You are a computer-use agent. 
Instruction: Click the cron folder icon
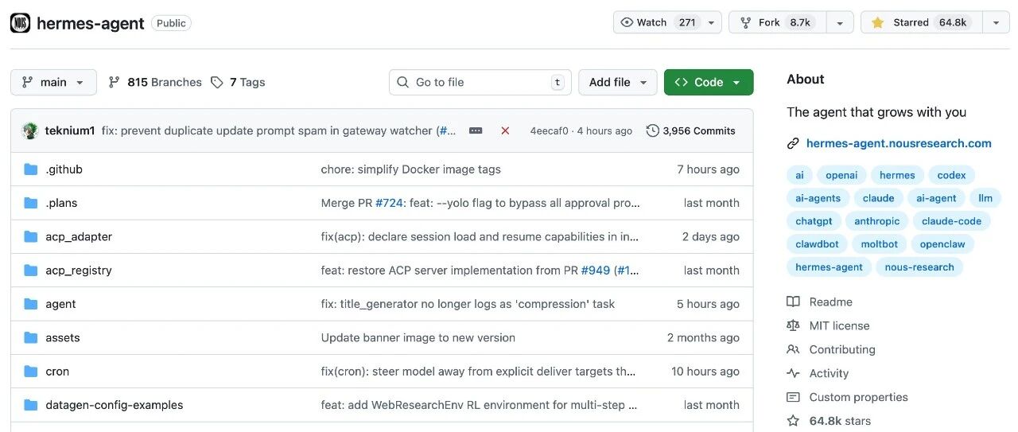[x=31, y=372]
